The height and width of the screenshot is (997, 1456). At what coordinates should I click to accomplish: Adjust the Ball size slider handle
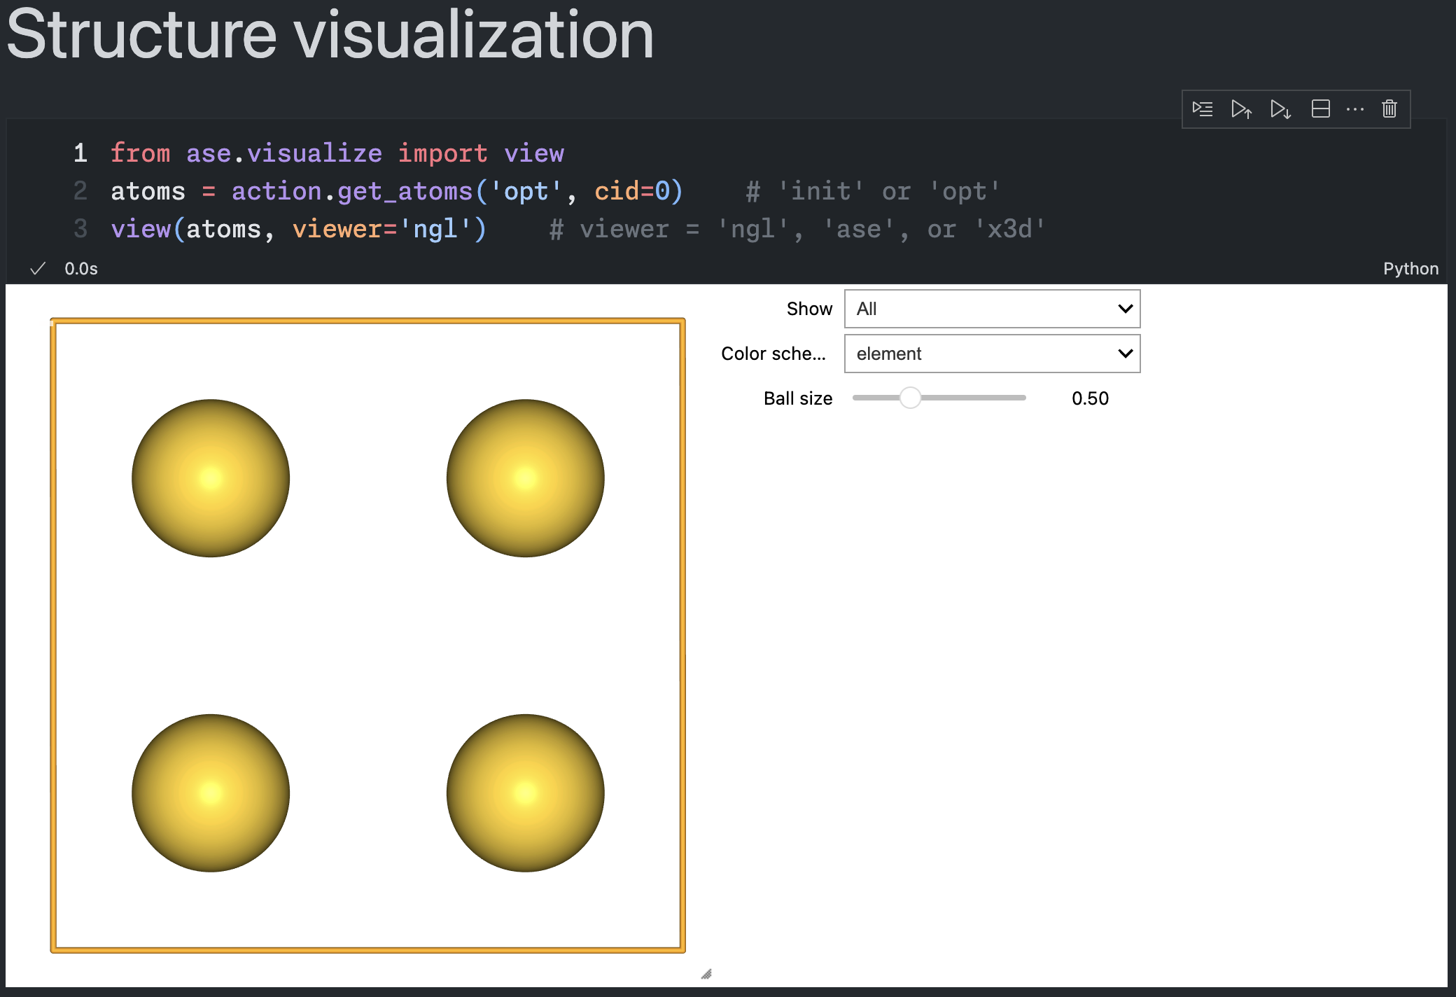(x=910, y=398)
